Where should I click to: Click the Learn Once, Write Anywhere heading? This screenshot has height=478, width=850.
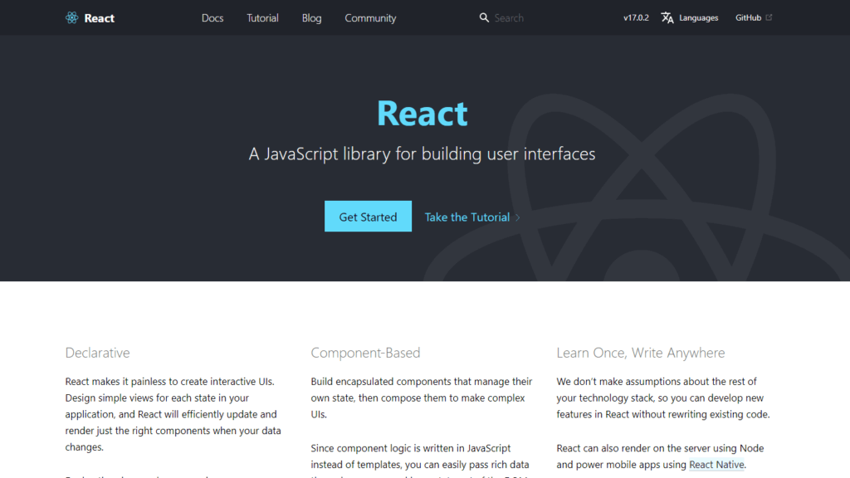640,353
